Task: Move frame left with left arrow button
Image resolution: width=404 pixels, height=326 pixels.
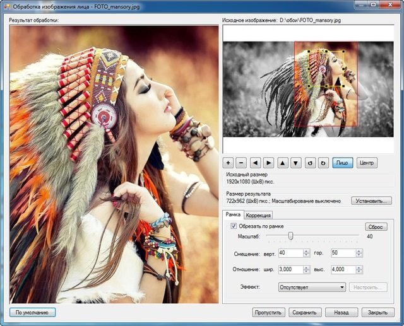Action: pyautogui.click(x=255, y=163)
